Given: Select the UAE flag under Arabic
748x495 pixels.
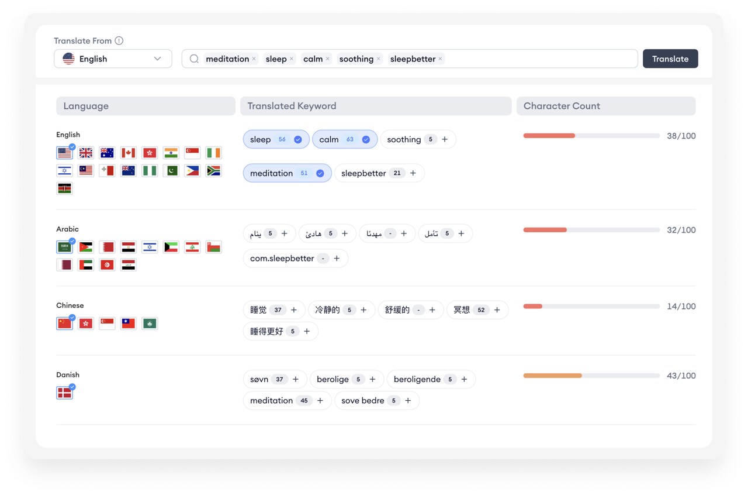Looking at the screenshot, I should click(86, 265).
